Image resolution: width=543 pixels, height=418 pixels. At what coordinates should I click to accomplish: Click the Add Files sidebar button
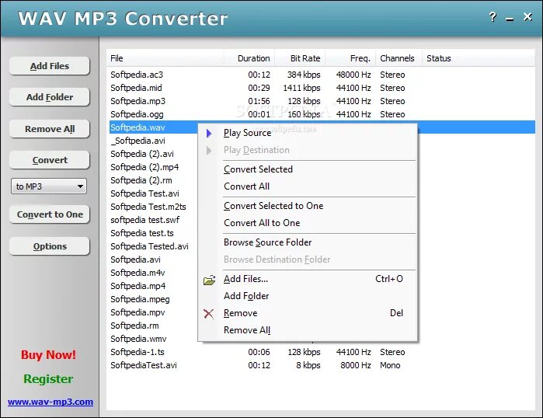50,66
